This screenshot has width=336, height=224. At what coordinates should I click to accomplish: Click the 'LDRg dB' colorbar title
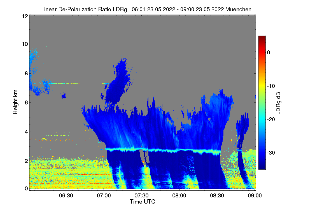click(278, 103)
